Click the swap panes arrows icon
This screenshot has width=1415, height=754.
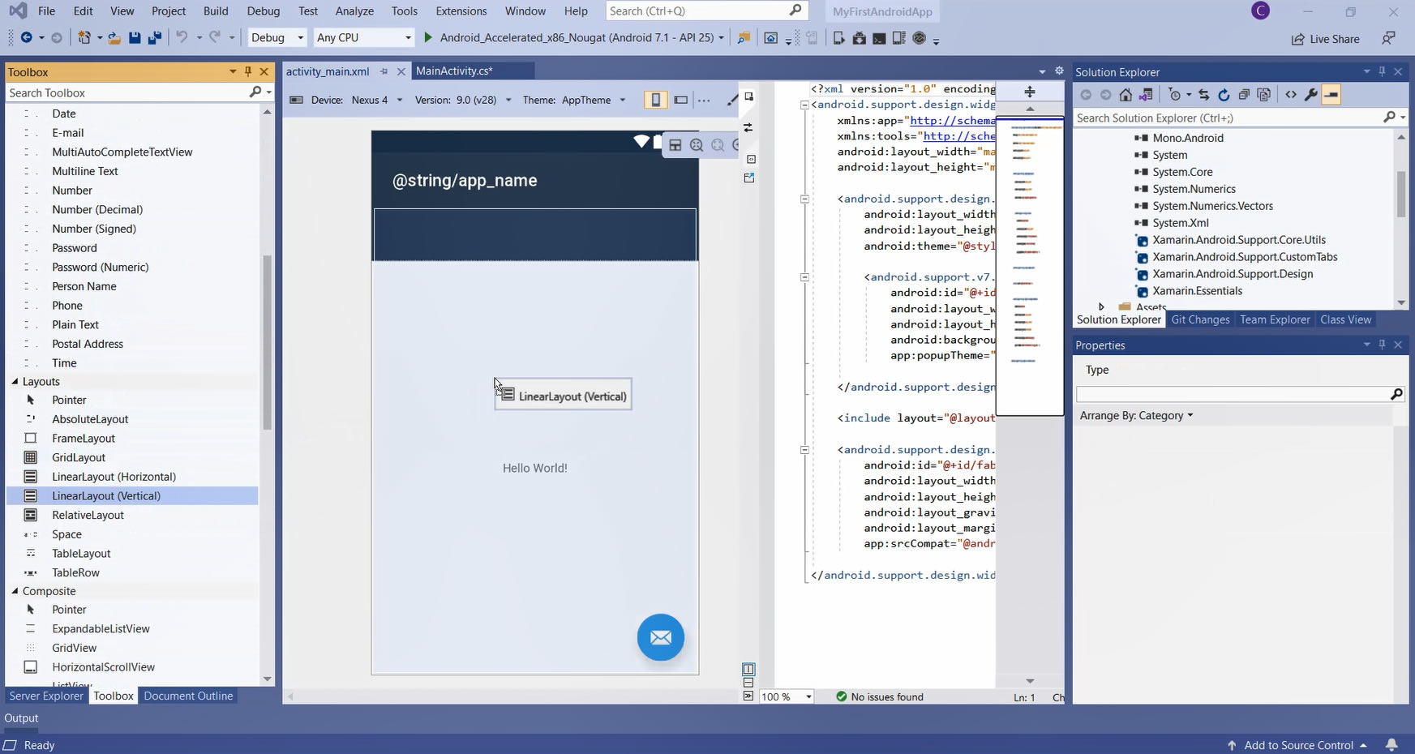click(x=748, y=127)
